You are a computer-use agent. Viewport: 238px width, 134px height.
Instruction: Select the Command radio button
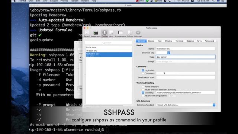coord(143,73)
